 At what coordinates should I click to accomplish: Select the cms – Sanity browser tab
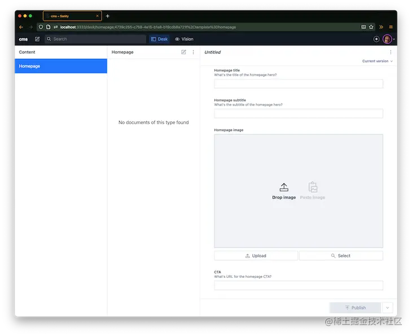(x=72, y=16)
